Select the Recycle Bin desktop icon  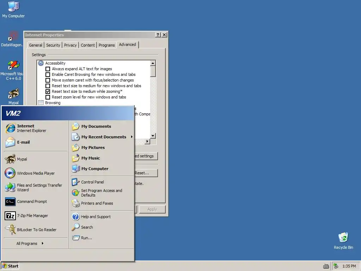[343, 241]
